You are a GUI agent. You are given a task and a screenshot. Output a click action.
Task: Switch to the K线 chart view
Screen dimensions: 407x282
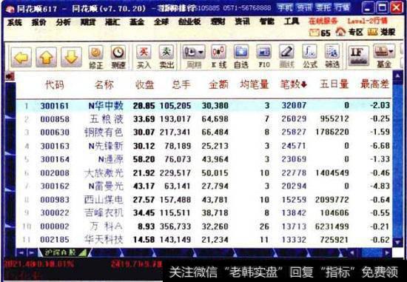pos(218,58)
